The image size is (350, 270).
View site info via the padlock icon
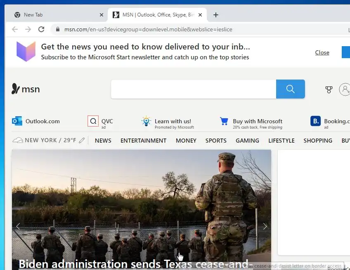click(58, 29)
